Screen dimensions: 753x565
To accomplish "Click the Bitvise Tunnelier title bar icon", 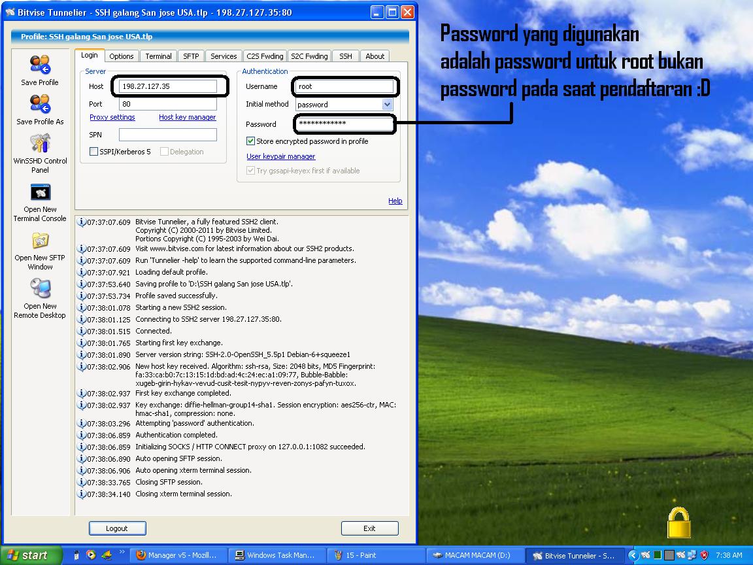I will click(10, 12).
